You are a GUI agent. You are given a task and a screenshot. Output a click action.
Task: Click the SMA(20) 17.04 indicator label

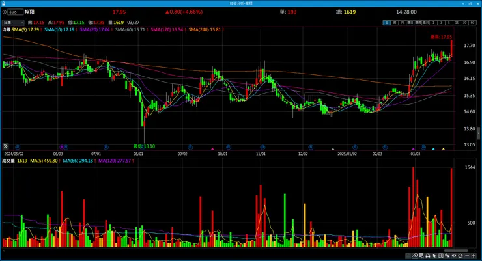(94, 29)
